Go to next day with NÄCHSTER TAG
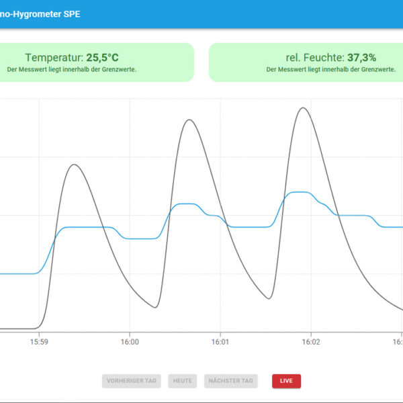 click(231, 381)
